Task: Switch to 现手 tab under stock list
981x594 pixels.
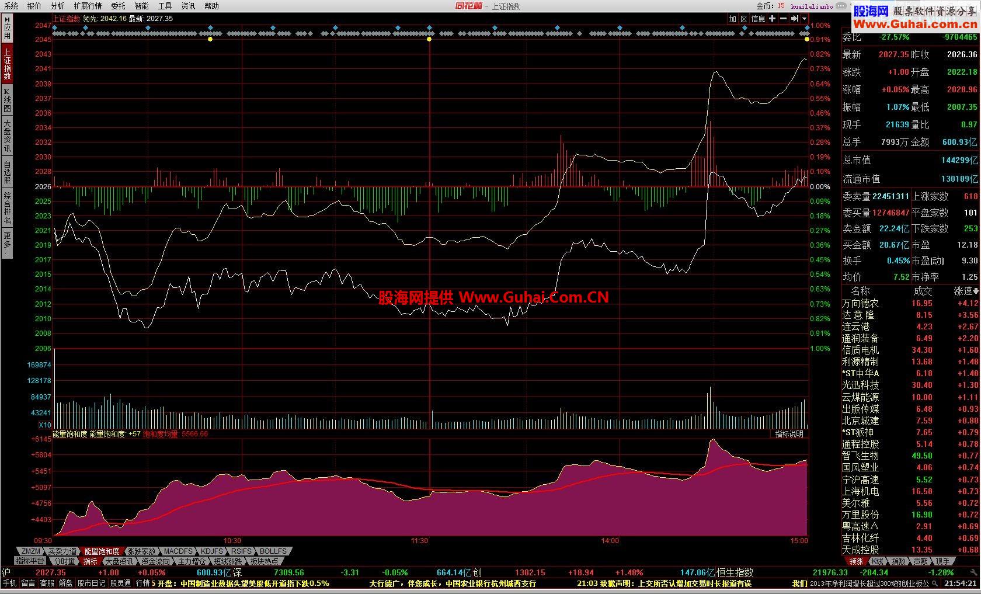Action: tap(942, 561)
